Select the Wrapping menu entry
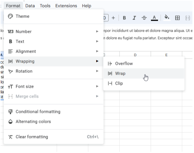 click(x=54, y=61)
